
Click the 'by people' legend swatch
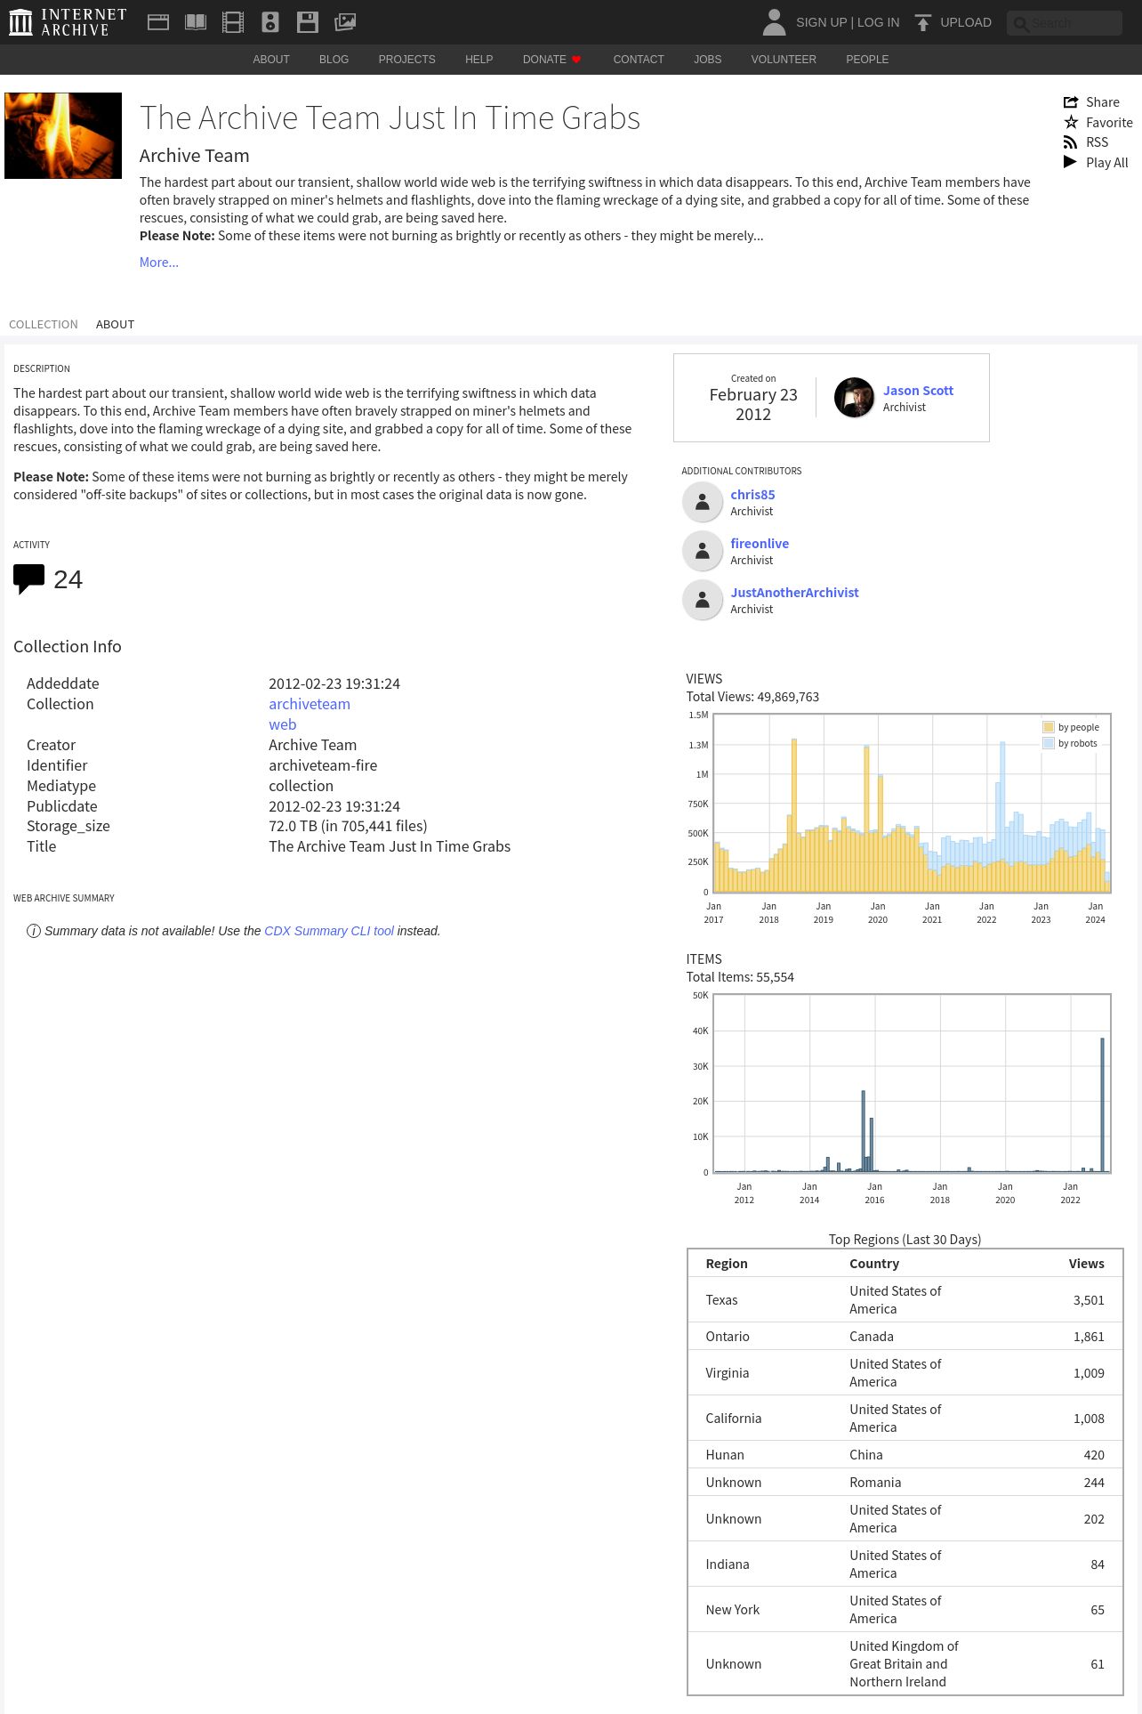click(x=1049, y=727)
